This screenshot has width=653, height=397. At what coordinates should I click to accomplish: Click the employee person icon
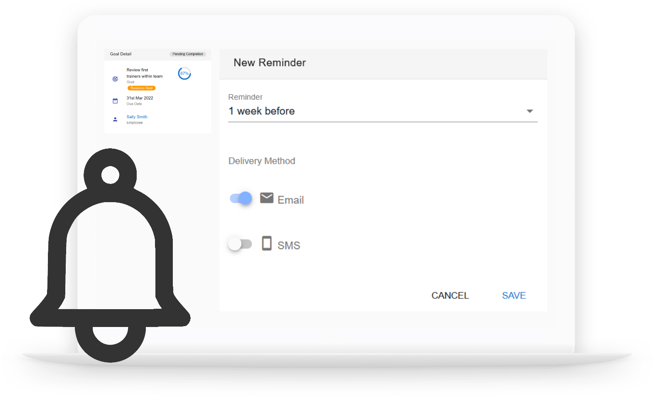[x=115, y=119]
